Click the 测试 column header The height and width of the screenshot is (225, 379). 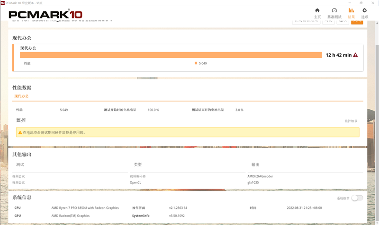coord(20,165)
